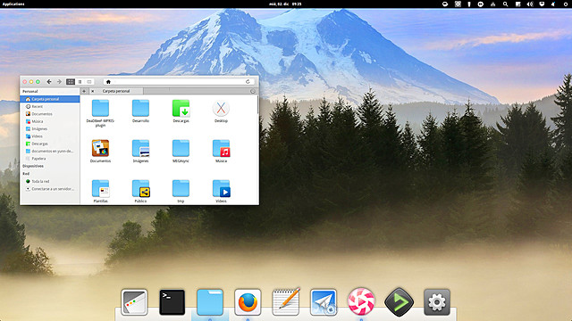
Task: Select the tmp folder
Action: (x=181, y=191)
